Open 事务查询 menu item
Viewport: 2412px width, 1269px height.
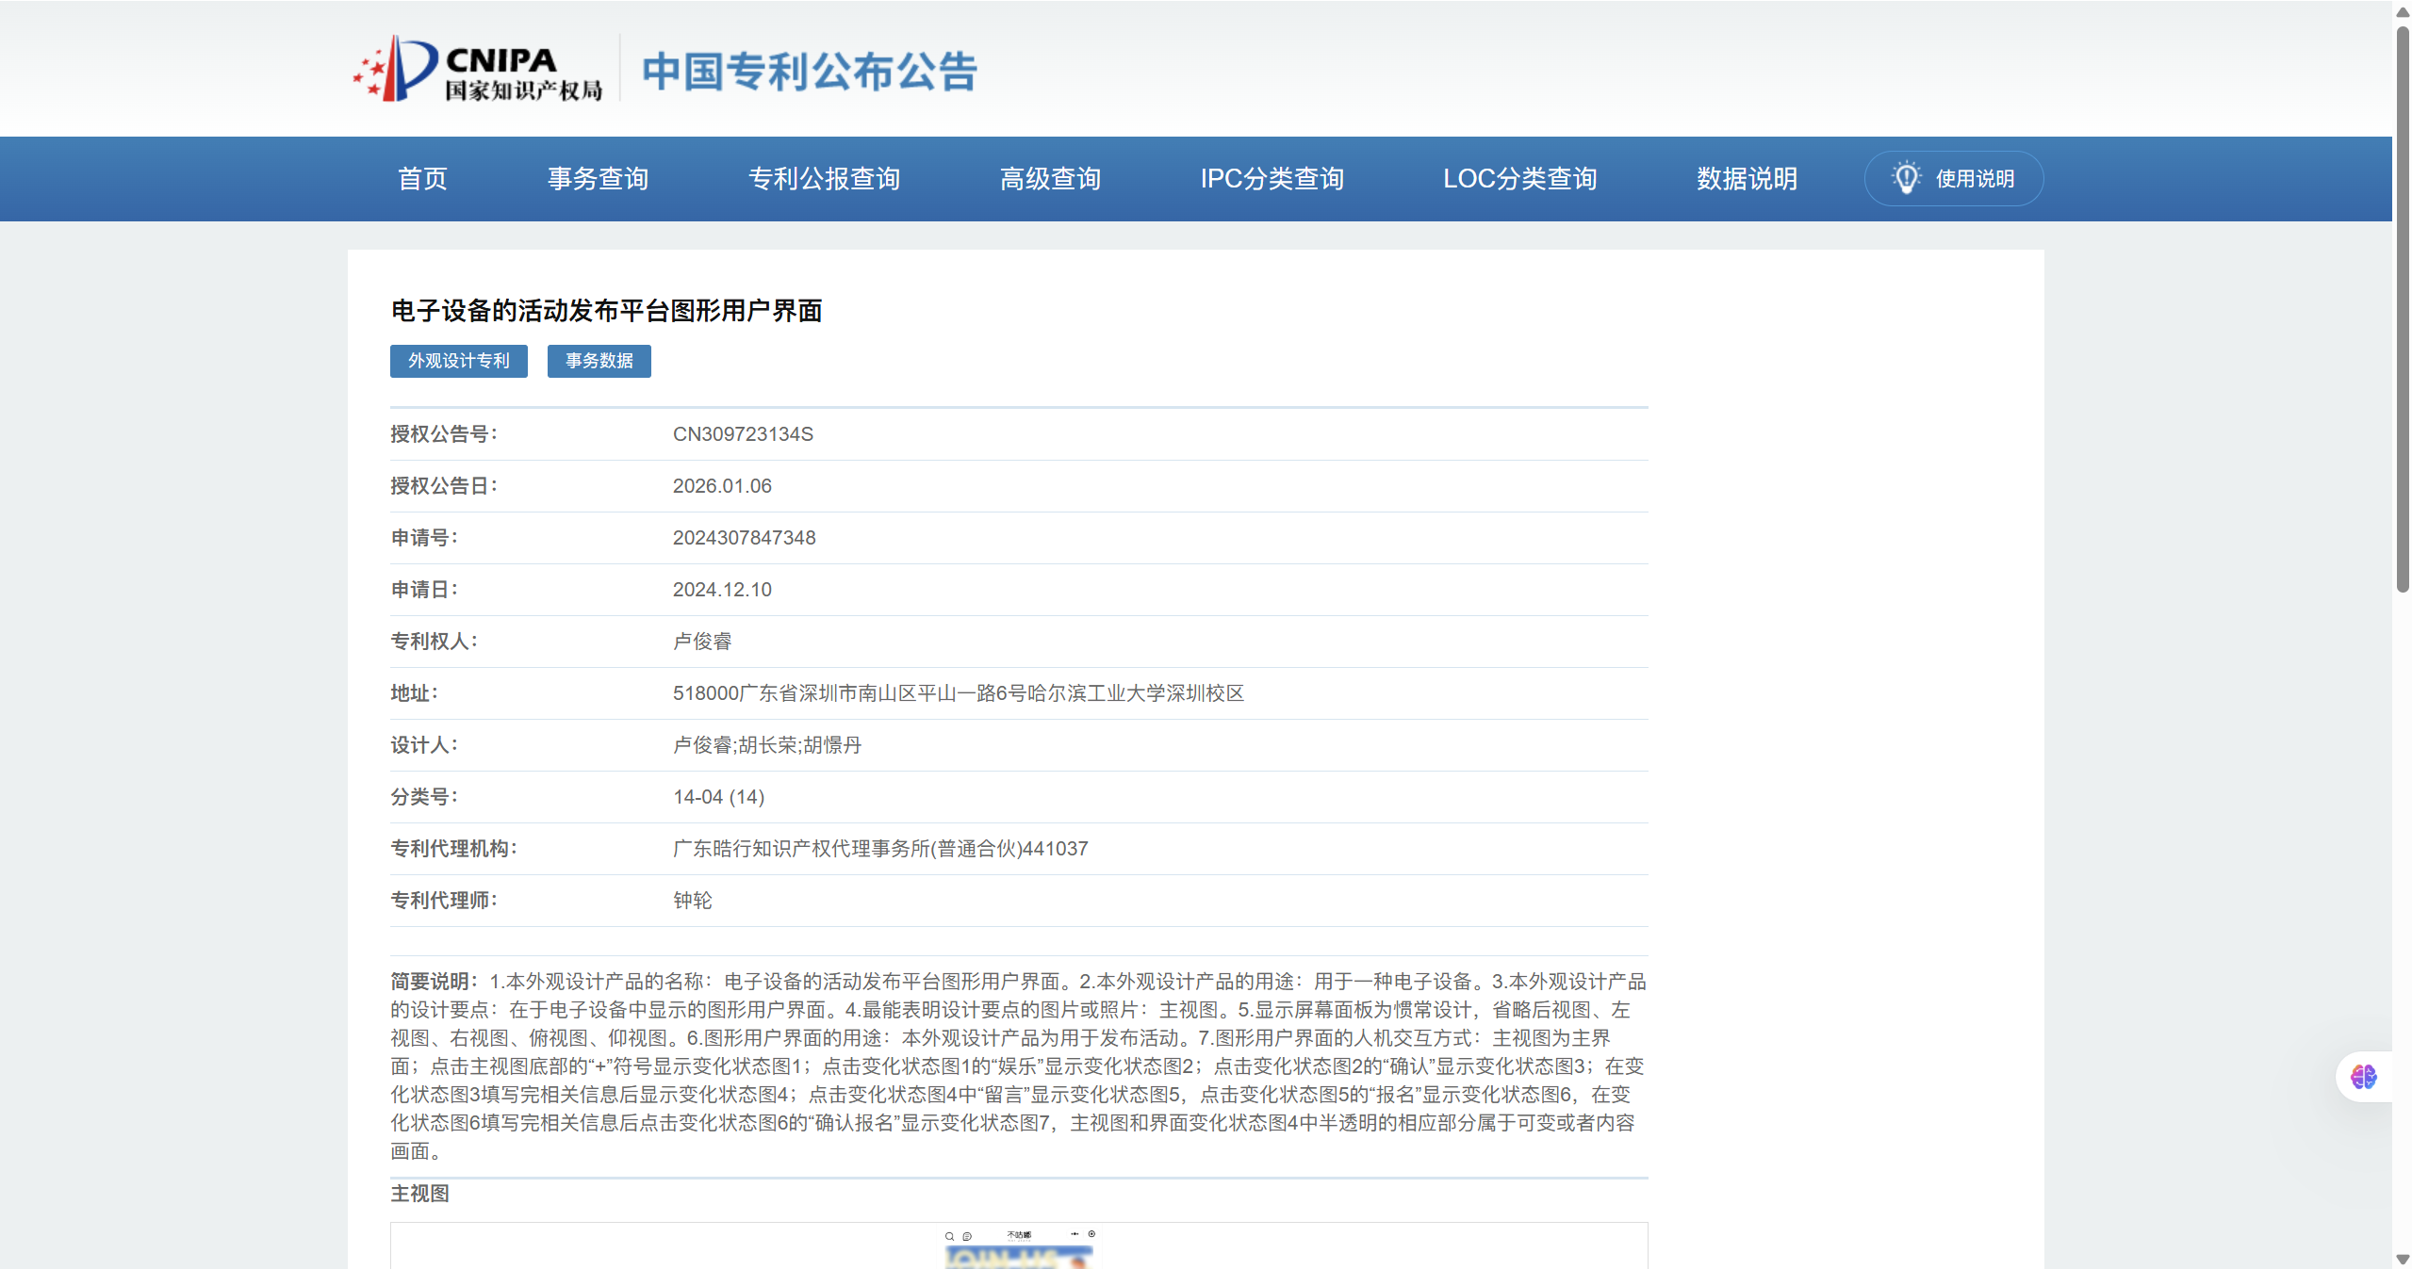pos(599,179)
